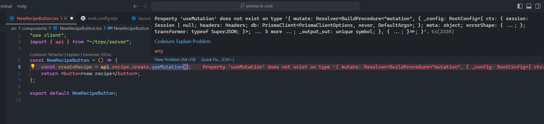Image resolution: width=544 pixels, height=124 pixels.
Task: Click Codeium: Explain Problem link
Action: point(182,41)
